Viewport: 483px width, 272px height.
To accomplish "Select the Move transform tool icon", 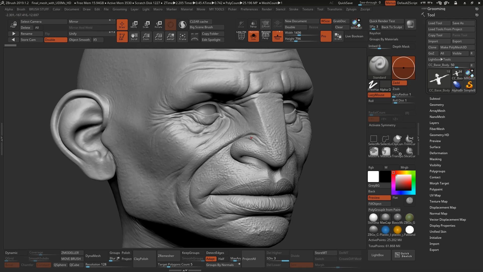I will coord(134,24).
